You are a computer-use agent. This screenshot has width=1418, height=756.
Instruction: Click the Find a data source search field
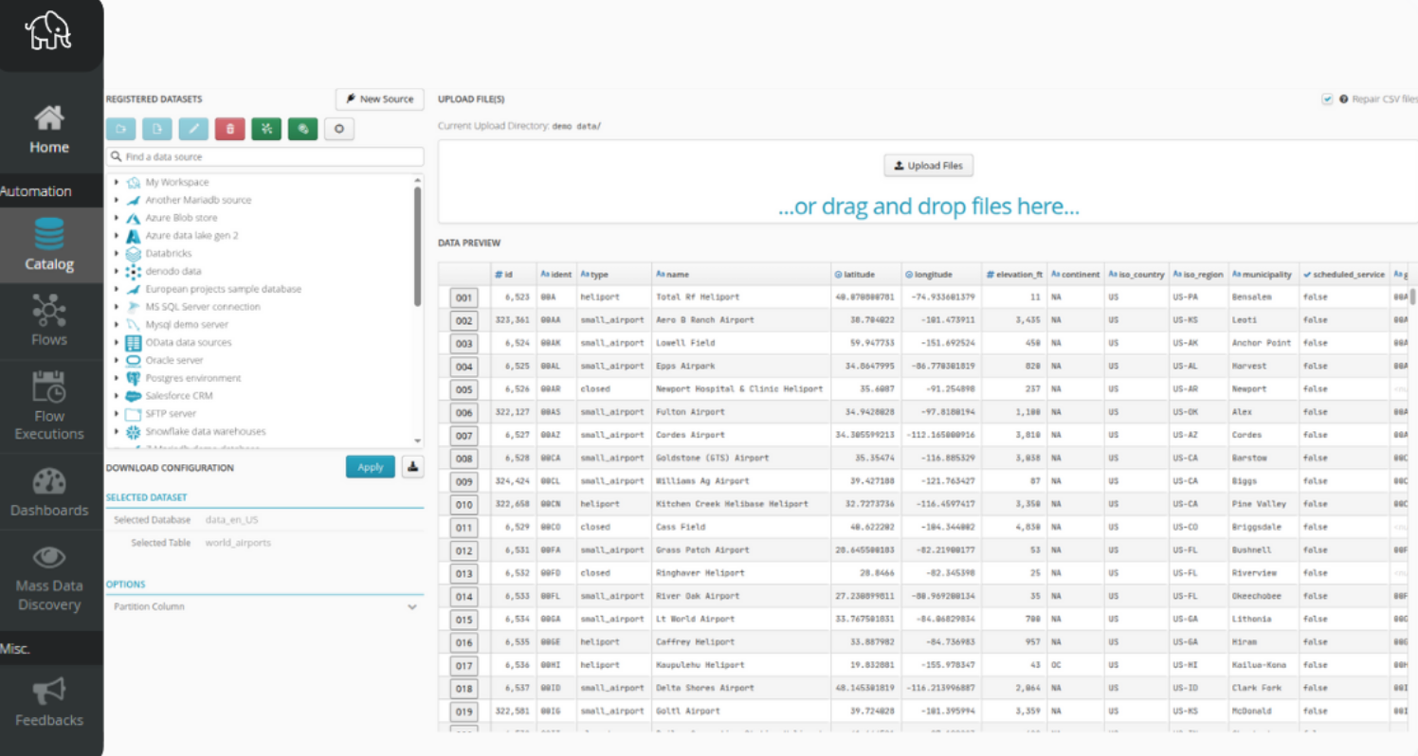(x=264, y=157)
